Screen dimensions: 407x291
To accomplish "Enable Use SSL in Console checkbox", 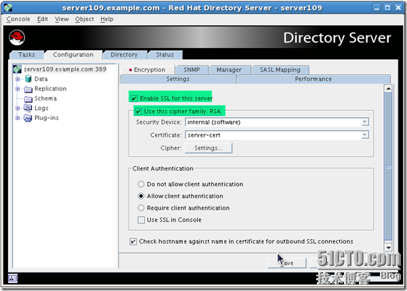I will [x=142, y=220].
